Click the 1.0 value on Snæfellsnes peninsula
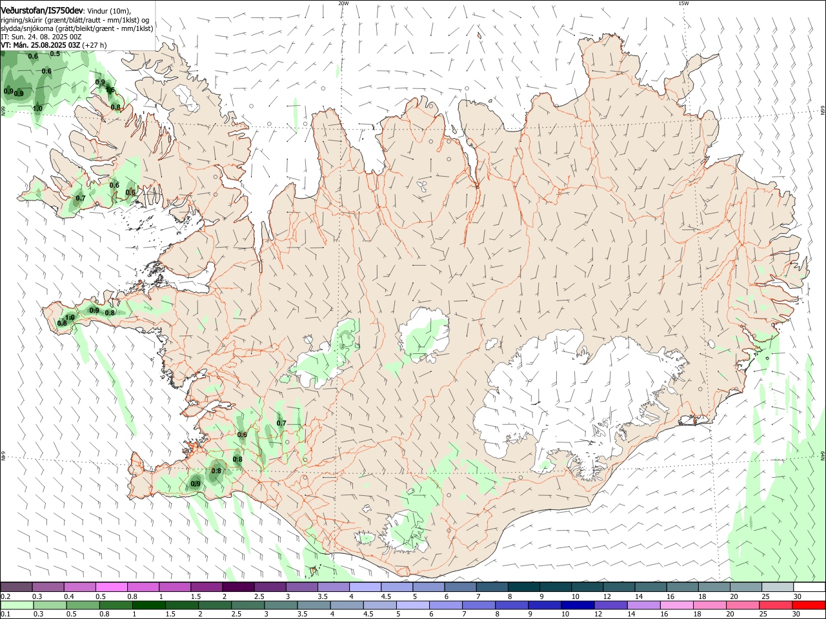 click(70, 317)
